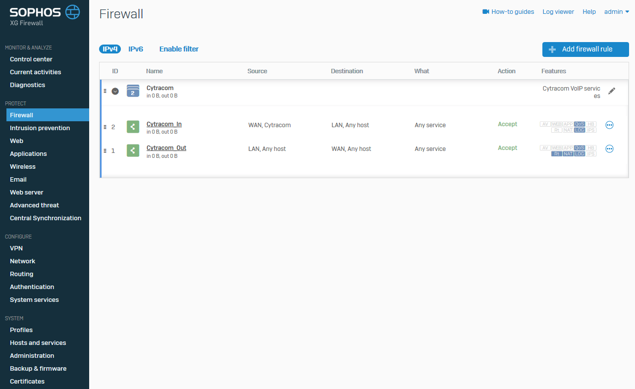The width and height of the screenshot is (635, 389).
Task: Click the green rule icon for Cytracom_In
Action: coord(133,127)
